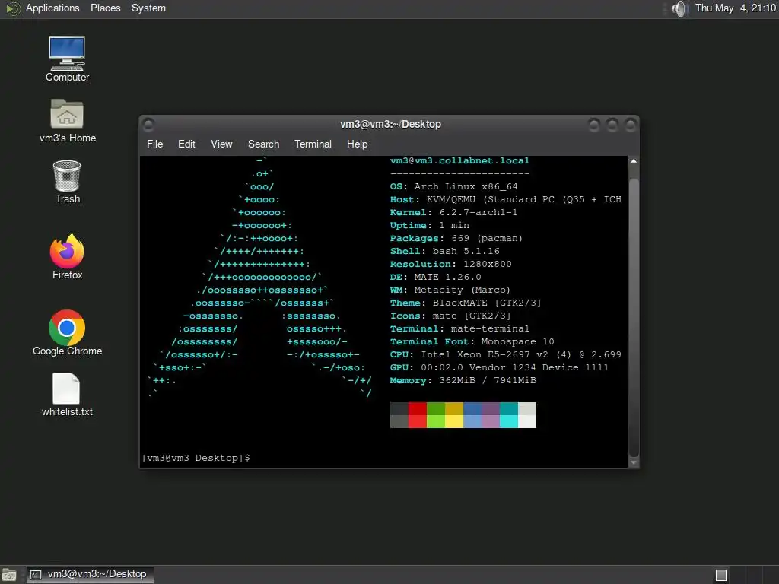Click the [vm3@vm3 Desktop]$ prompt
This screenshot has height=584, width=779.
click(x=196, y=458)
